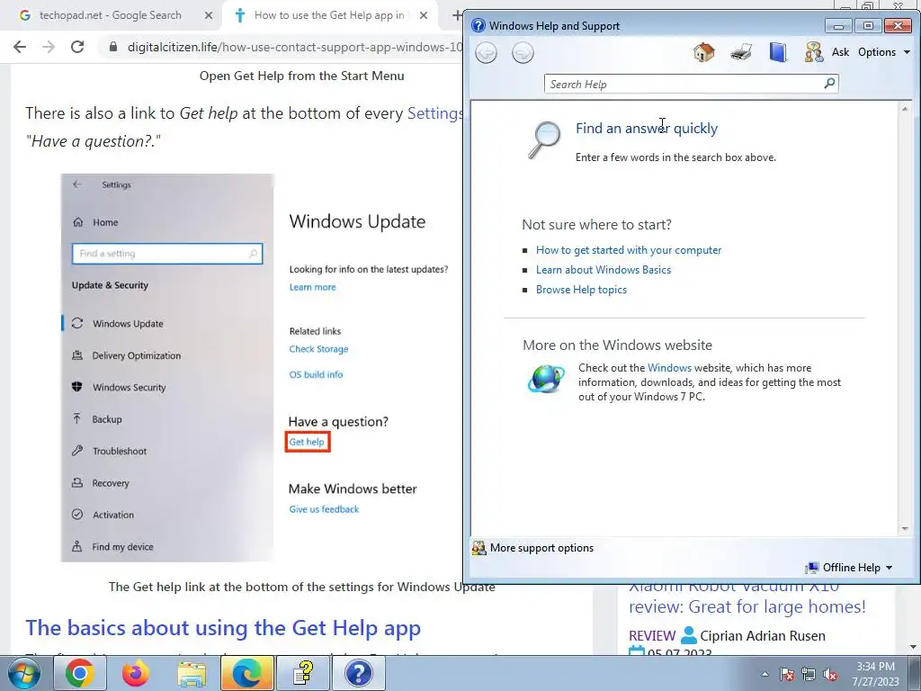Image resolution: width=921 pixels, height=691 pixels.
Task: Close the techopad.net Google Search tab
Action: coord(209,16)
